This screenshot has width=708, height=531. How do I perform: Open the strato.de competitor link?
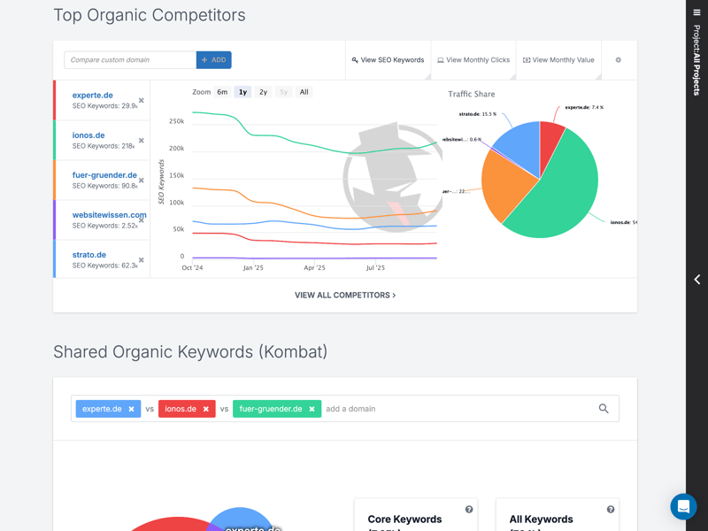tap(89, 255)
